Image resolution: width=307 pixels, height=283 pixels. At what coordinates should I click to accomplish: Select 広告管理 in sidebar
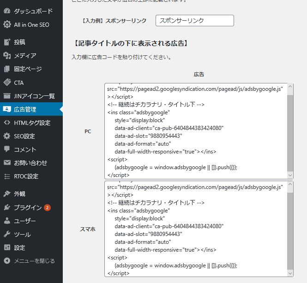31,109
